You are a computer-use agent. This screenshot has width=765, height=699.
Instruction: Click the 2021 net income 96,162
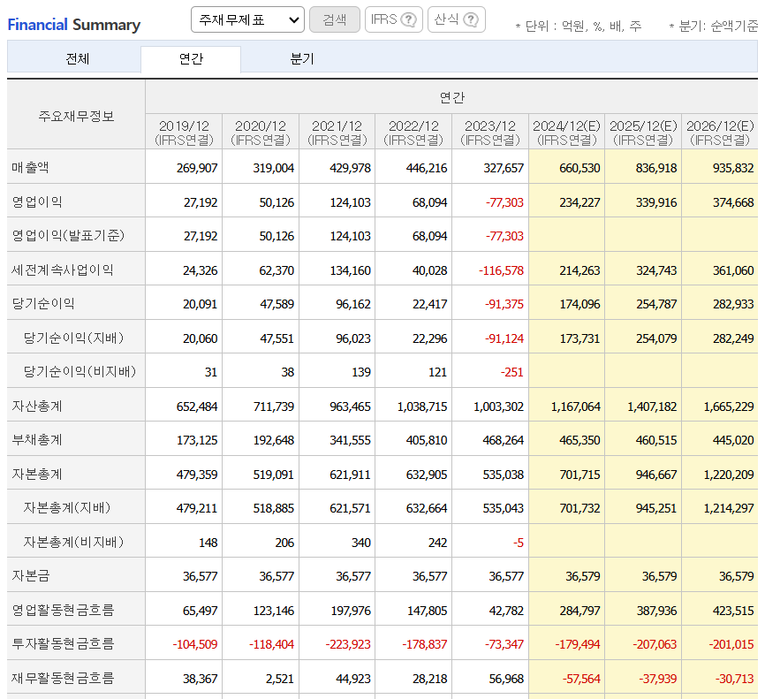point(353,304)
